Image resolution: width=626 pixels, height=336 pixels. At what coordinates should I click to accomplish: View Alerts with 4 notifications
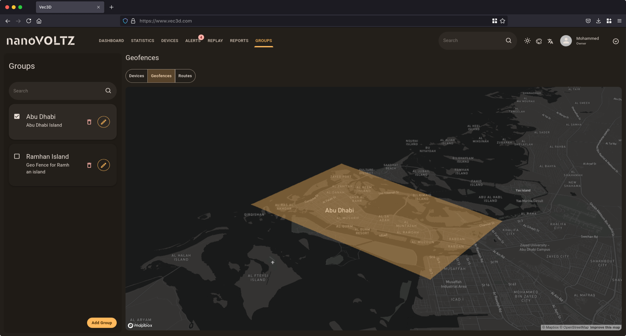pyautogui.click(x=193, y=41)
